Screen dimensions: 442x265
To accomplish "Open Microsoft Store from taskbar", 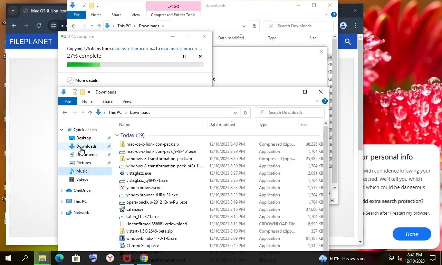I will pos(76,258).
